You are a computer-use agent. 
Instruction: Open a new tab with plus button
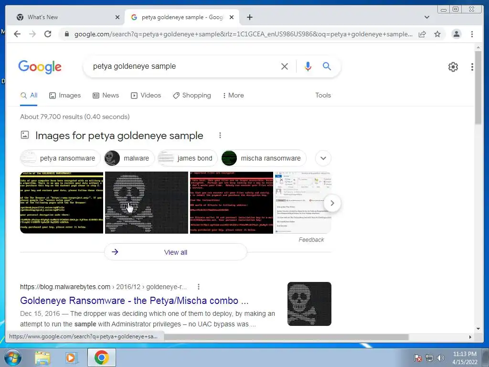coord(249,17)
